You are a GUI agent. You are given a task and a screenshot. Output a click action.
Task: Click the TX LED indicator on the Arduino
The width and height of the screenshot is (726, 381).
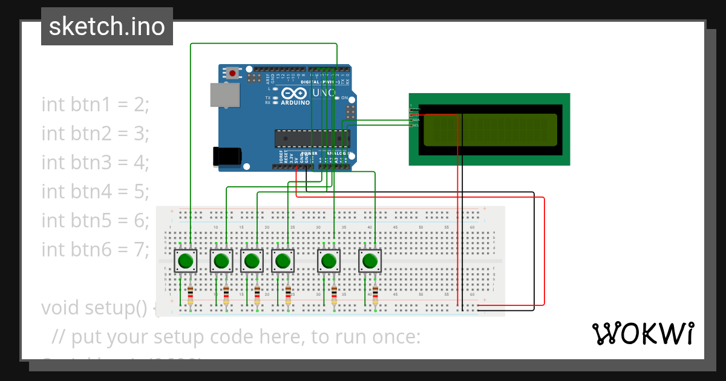tap(274, 98)
